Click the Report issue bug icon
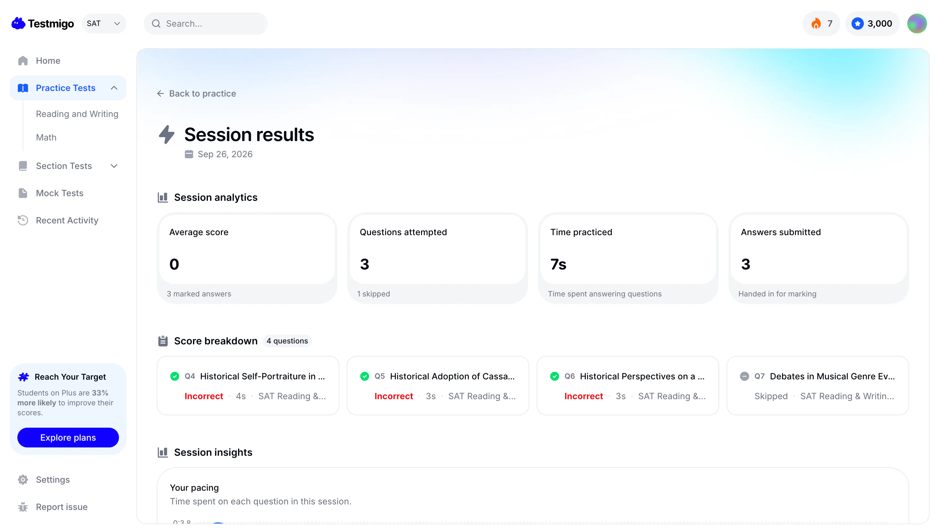Viewport: 937px width, 531px height. [23, 507]
